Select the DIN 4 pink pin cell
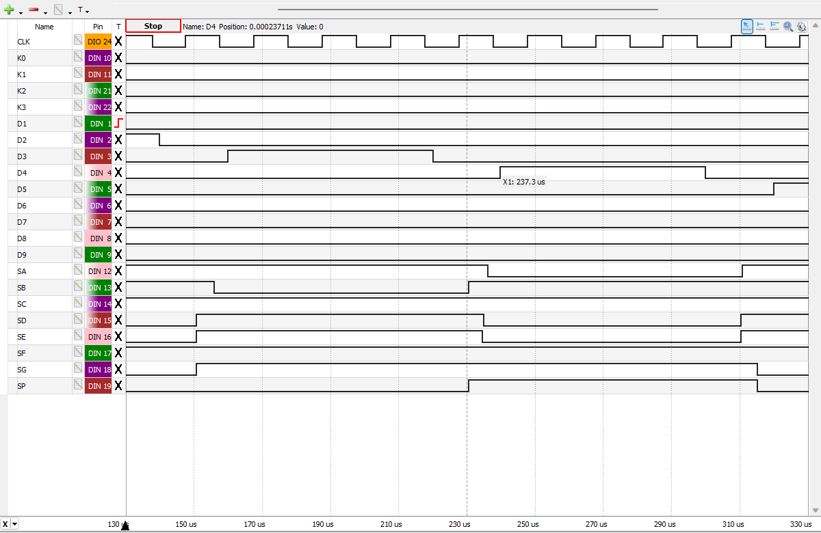Viewport: 821px width, 533px height. 99,172
